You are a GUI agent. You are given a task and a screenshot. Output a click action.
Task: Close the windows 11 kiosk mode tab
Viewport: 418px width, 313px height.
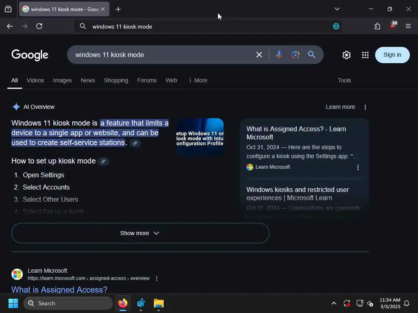click(x=103, y=9)
